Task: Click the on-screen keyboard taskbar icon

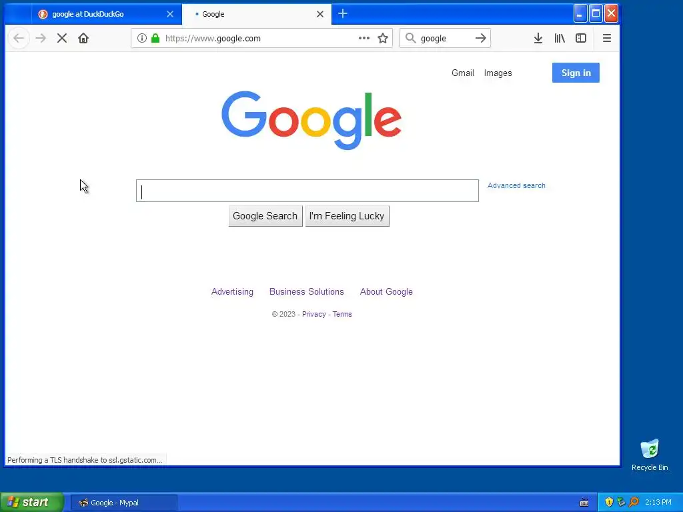Action: point(584,503)
